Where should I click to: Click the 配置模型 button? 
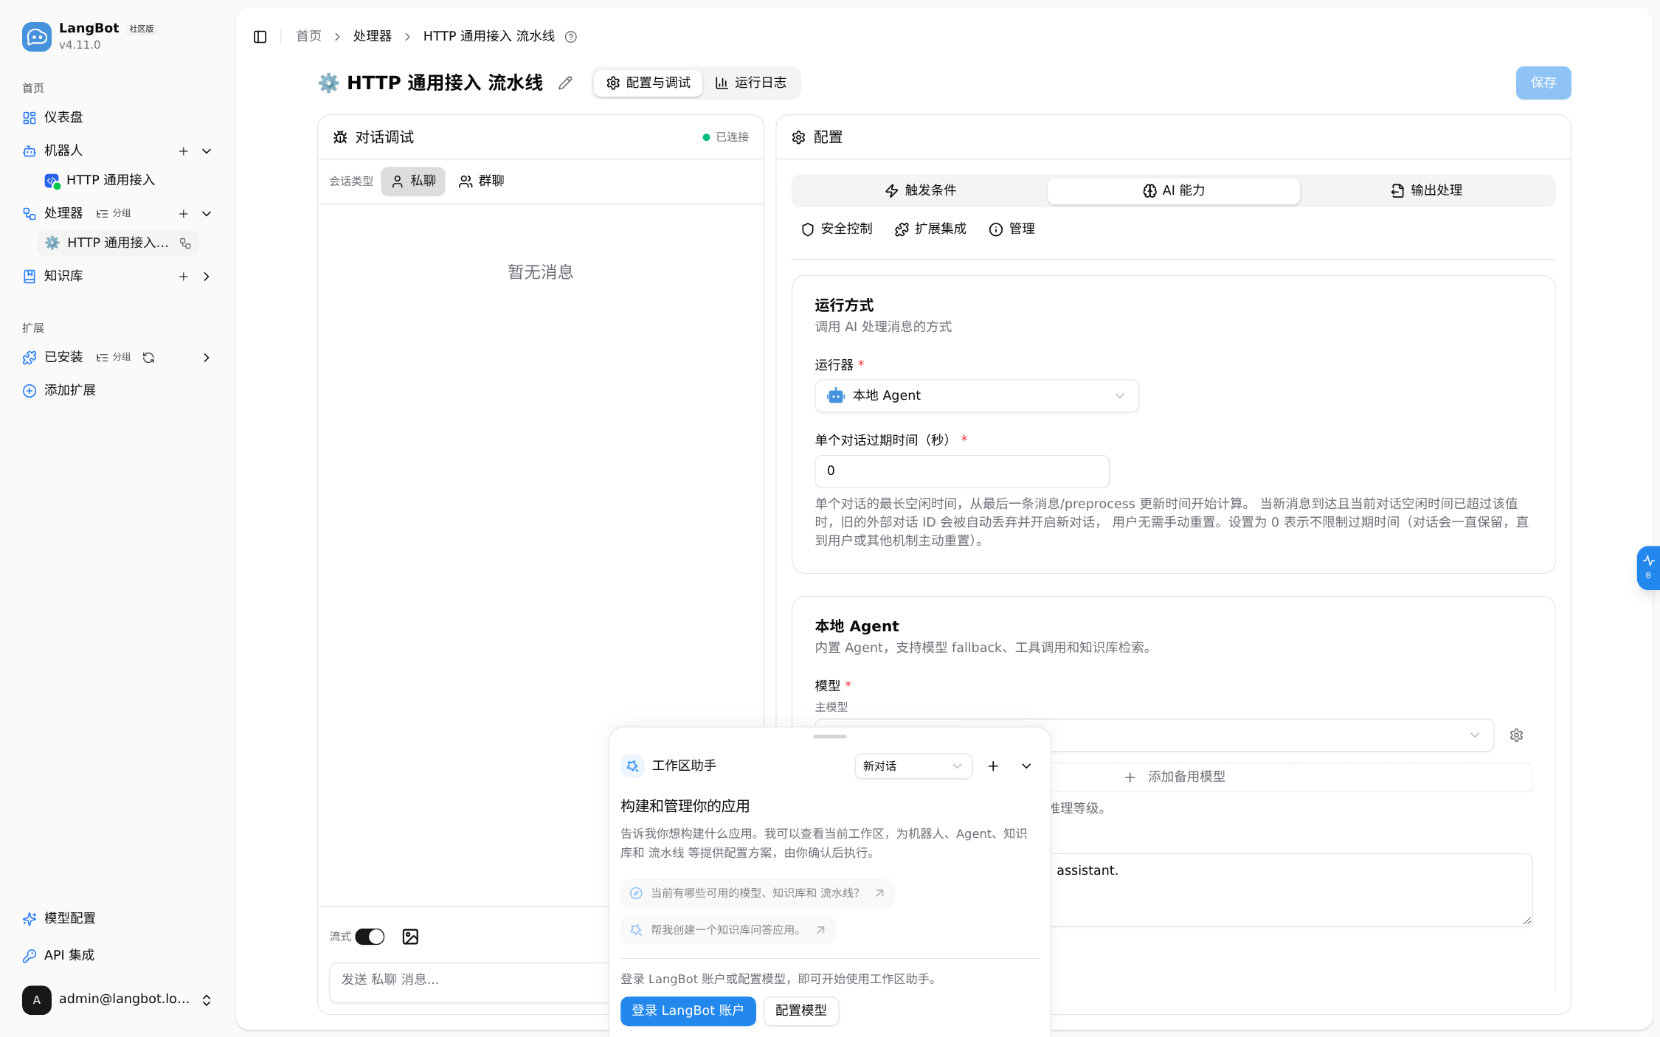pos(800,1011)
